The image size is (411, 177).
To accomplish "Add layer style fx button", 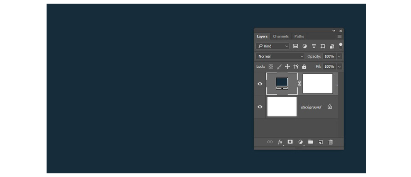I will pyautogui.click(x=280, y=142).
